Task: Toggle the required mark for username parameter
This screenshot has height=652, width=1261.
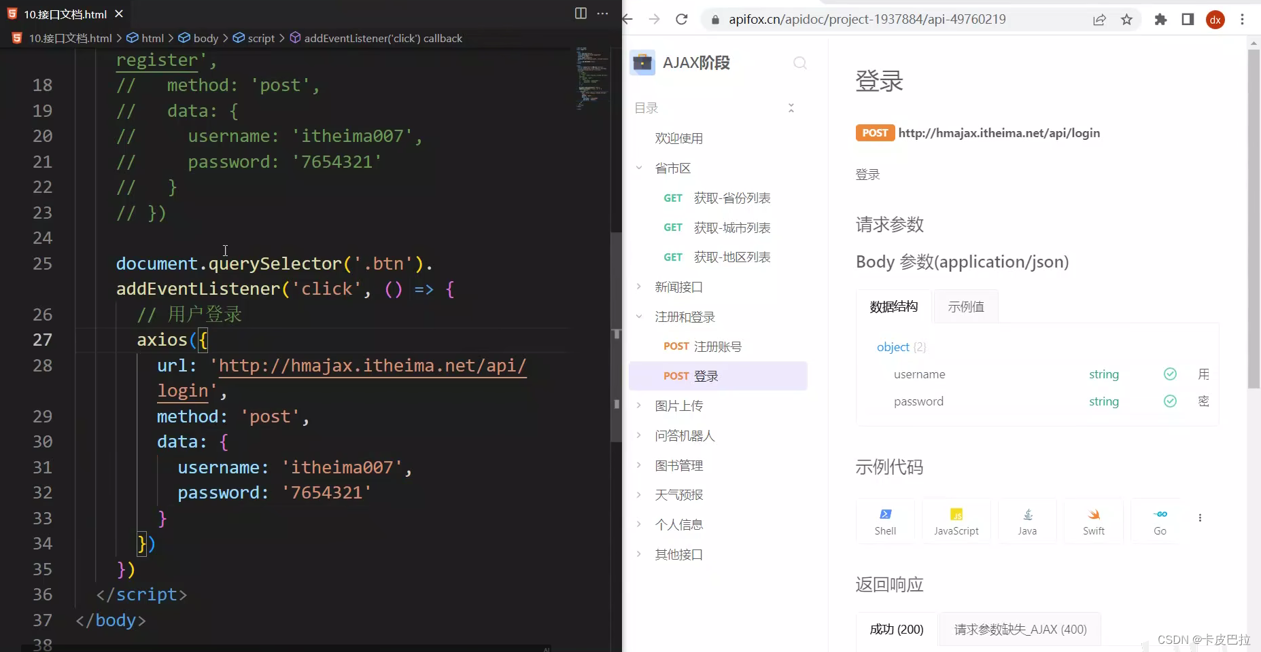Action: click(1171, 374)
